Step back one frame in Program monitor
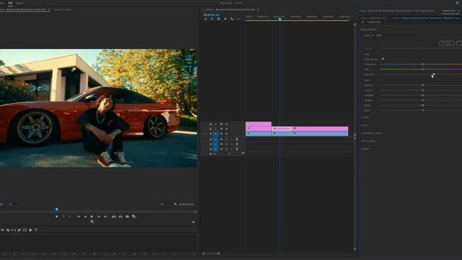This screenshot has width=462, height=260. (85, 217)
